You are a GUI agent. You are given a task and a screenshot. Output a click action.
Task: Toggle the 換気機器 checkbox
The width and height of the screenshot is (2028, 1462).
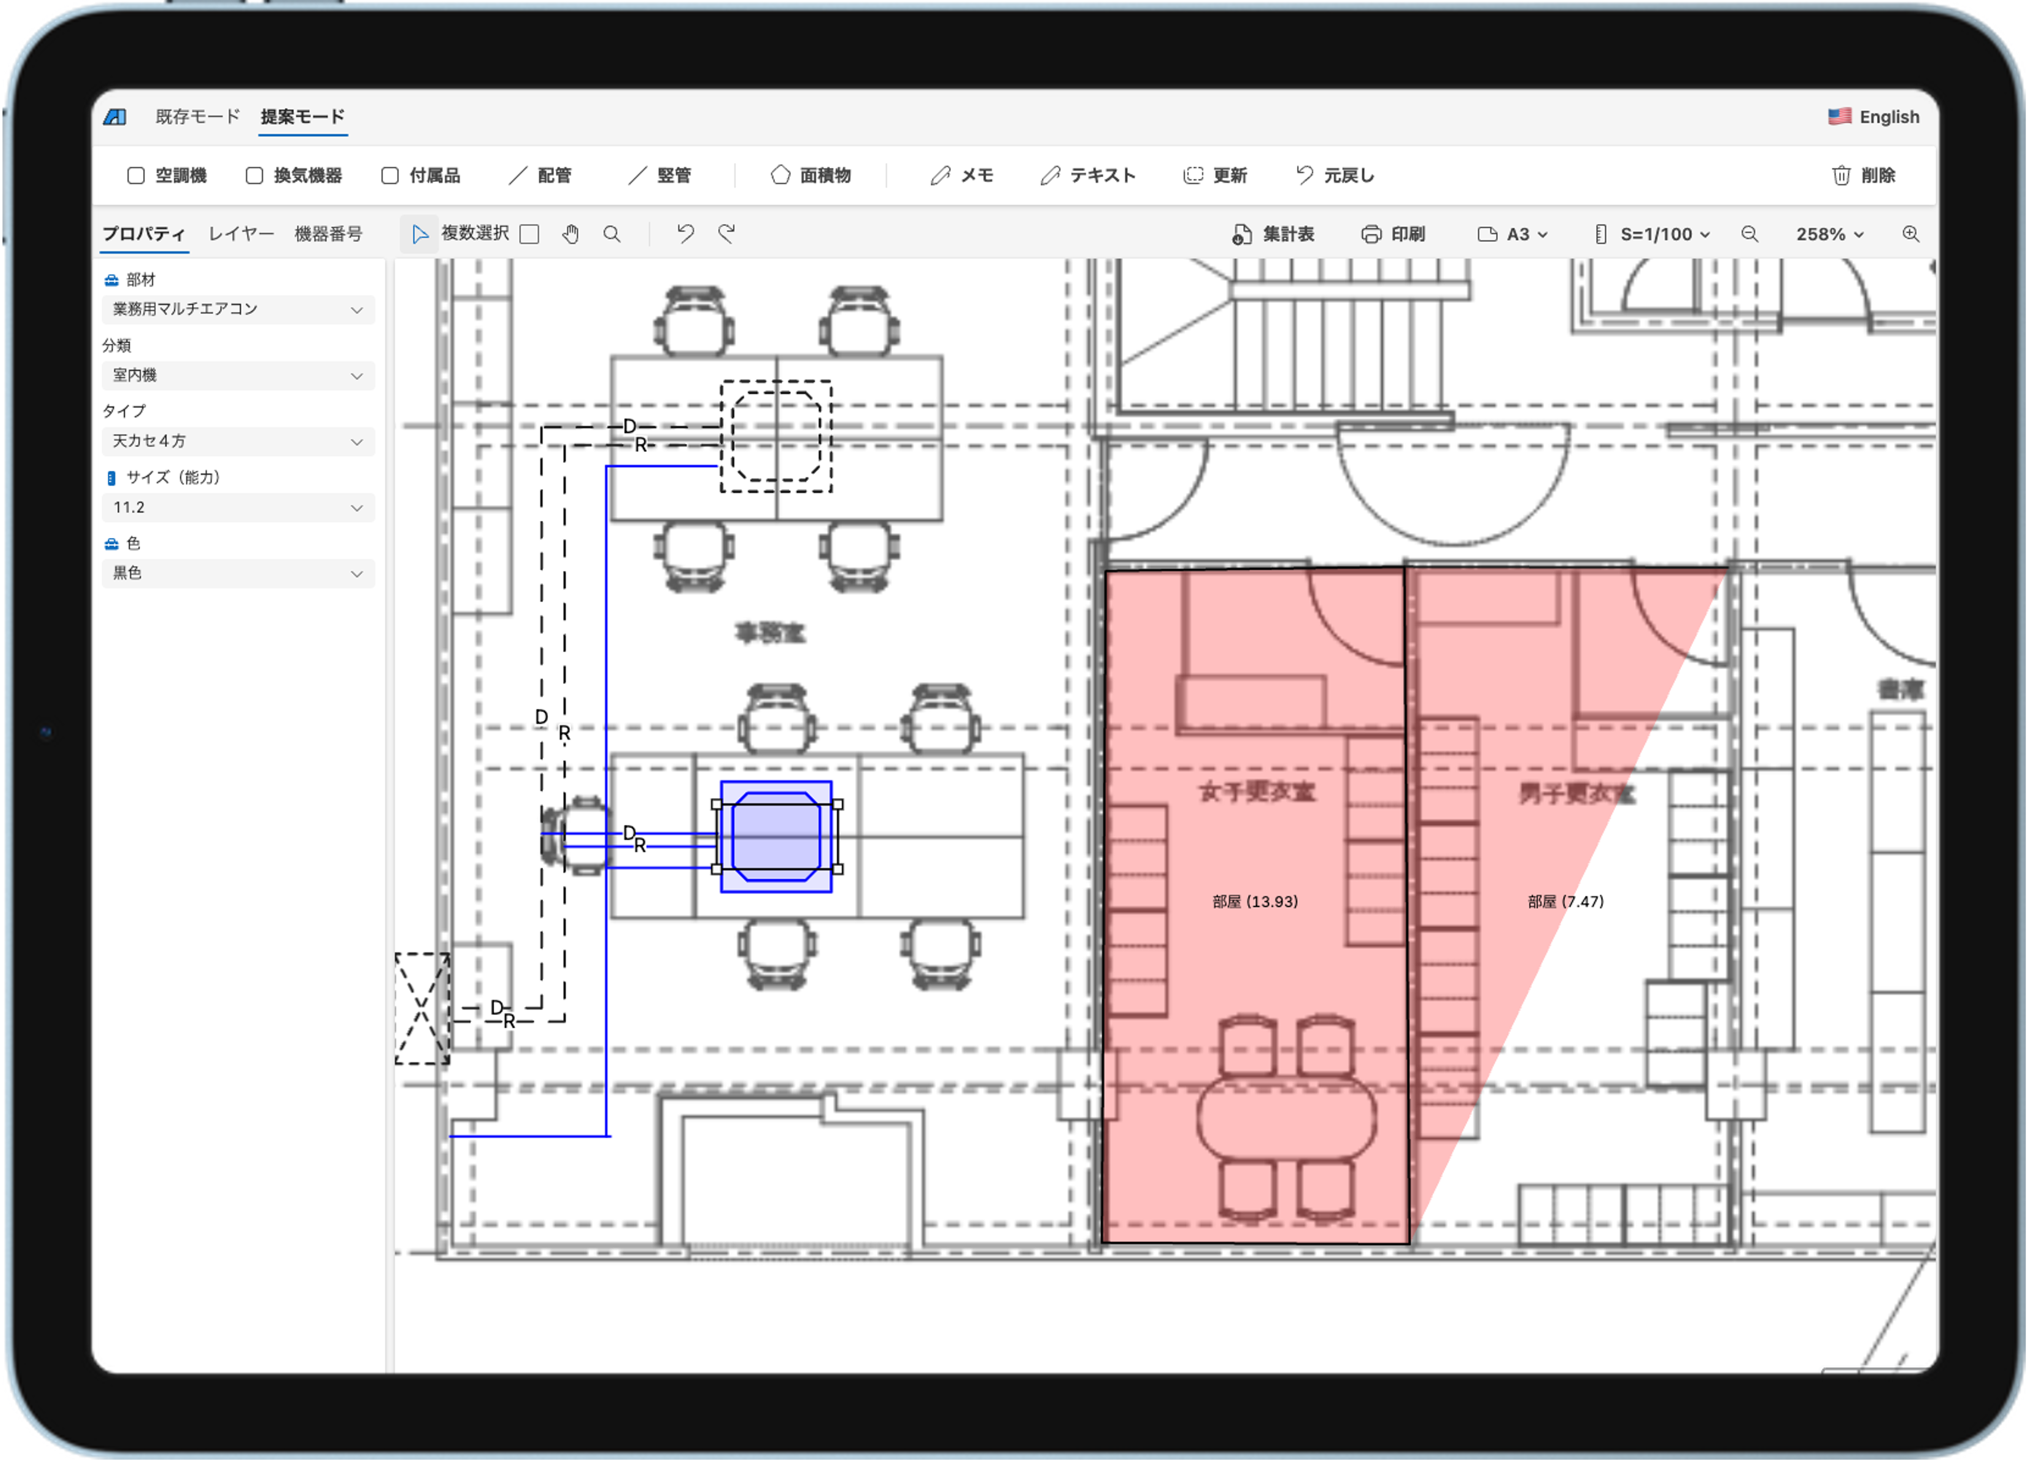pyautogui.click(x=255, y=175)
